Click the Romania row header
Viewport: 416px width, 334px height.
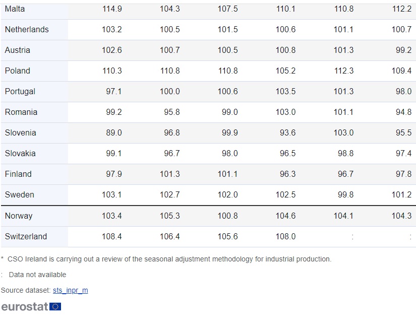click(x=21, y=112)
